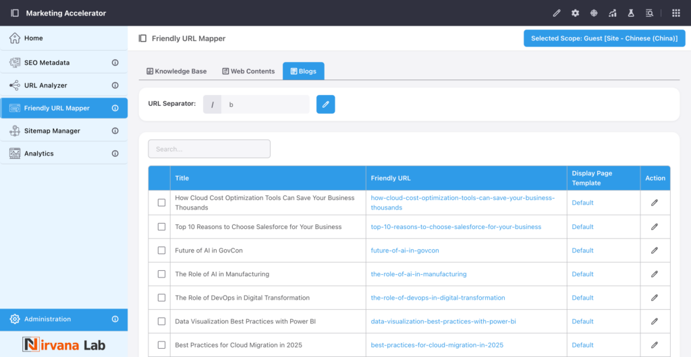Click the crosshair target icon in header

[594, 13]
